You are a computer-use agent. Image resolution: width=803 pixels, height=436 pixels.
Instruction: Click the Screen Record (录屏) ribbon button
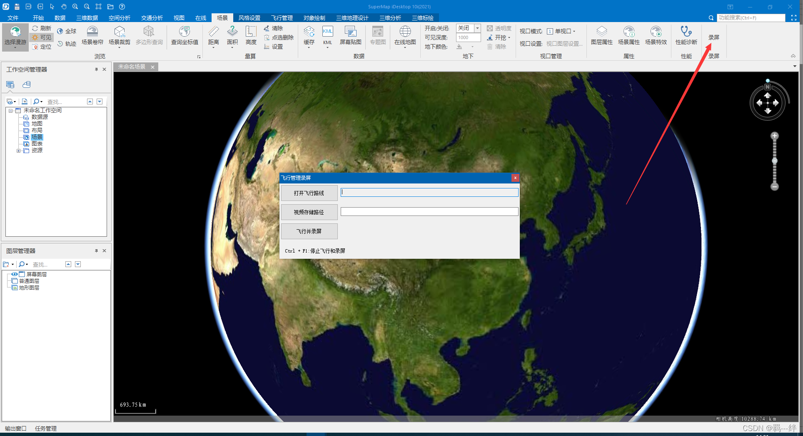[714, 37]
